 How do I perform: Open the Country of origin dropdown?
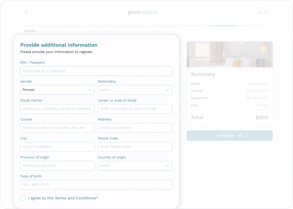pos(135,166)
